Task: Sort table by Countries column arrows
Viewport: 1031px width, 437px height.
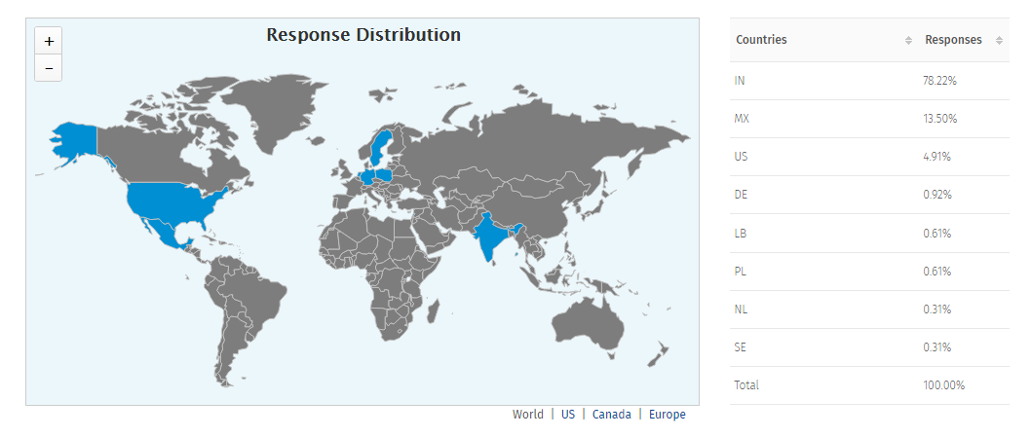Action: pos(908,40)
